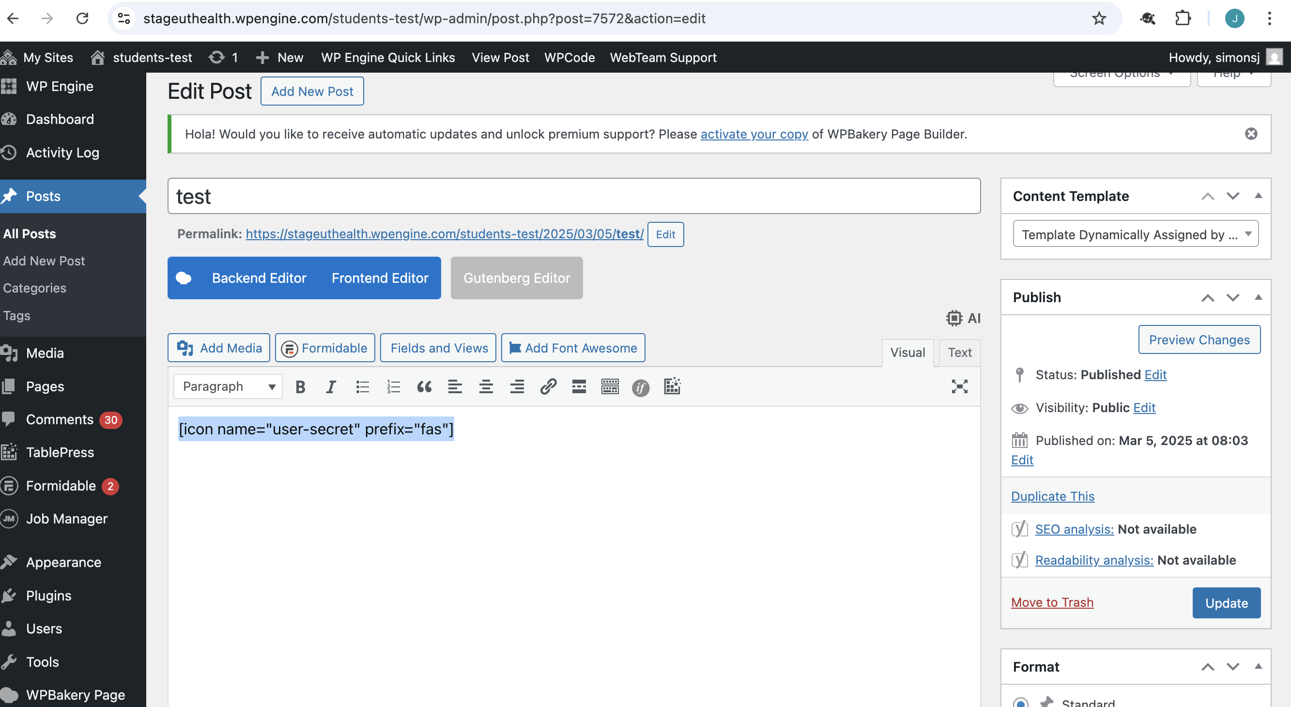Image resolution: width=1291 pixels, height=707 pixels.
Task: Open the Backend Editor
Action: 259,278
